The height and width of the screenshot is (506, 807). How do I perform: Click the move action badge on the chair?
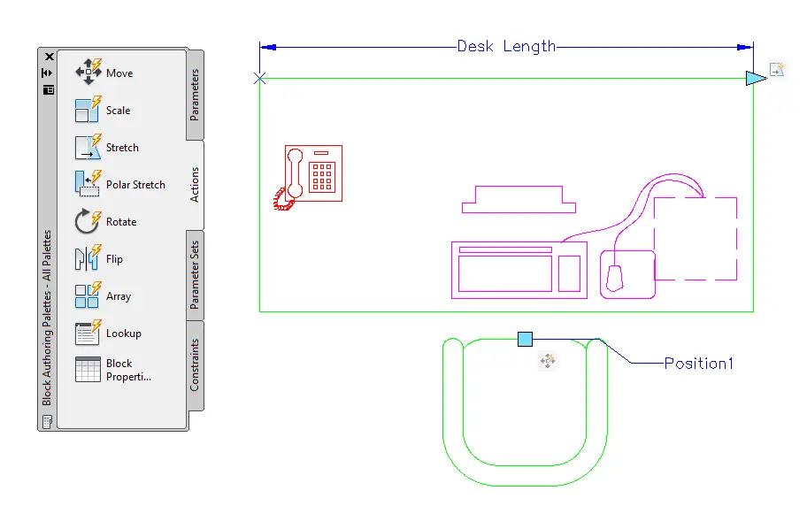(x=548, y=360)
